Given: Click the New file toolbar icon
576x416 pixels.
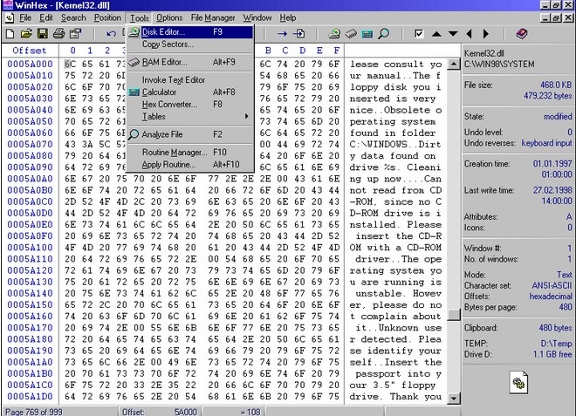Looking at the screenshot, I should 10,34.
